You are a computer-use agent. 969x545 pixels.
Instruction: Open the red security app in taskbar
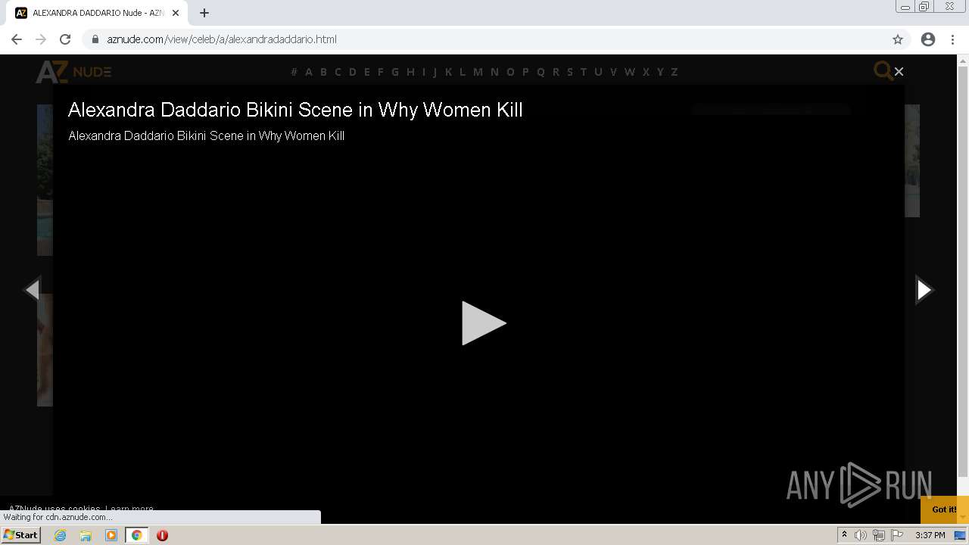coord(162,535)
